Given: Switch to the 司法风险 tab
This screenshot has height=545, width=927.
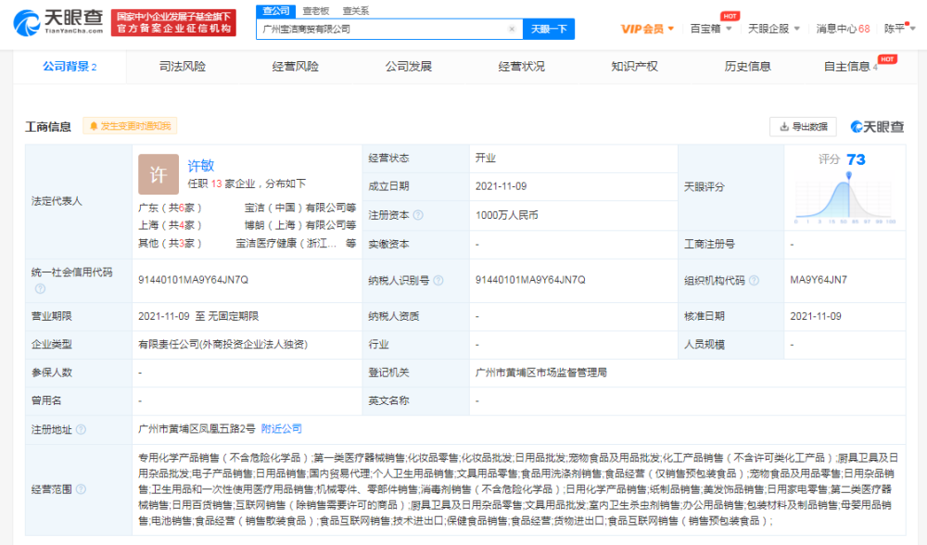Looking at the screenshot, I should coord(183,67).
